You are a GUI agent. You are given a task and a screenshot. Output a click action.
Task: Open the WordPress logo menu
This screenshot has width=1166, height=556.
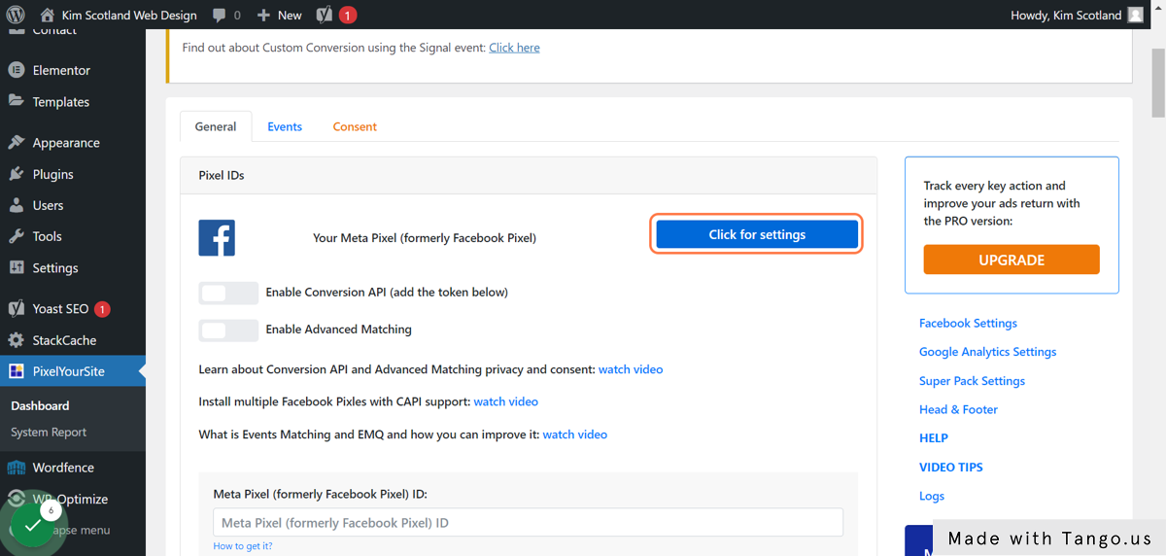click(16, 15)
